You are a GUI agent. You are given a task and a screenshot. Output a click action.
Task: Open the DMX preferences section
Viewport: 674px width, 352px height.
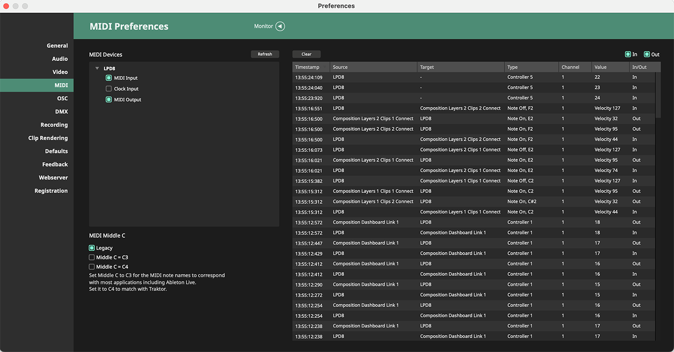(x=61, y=111)
